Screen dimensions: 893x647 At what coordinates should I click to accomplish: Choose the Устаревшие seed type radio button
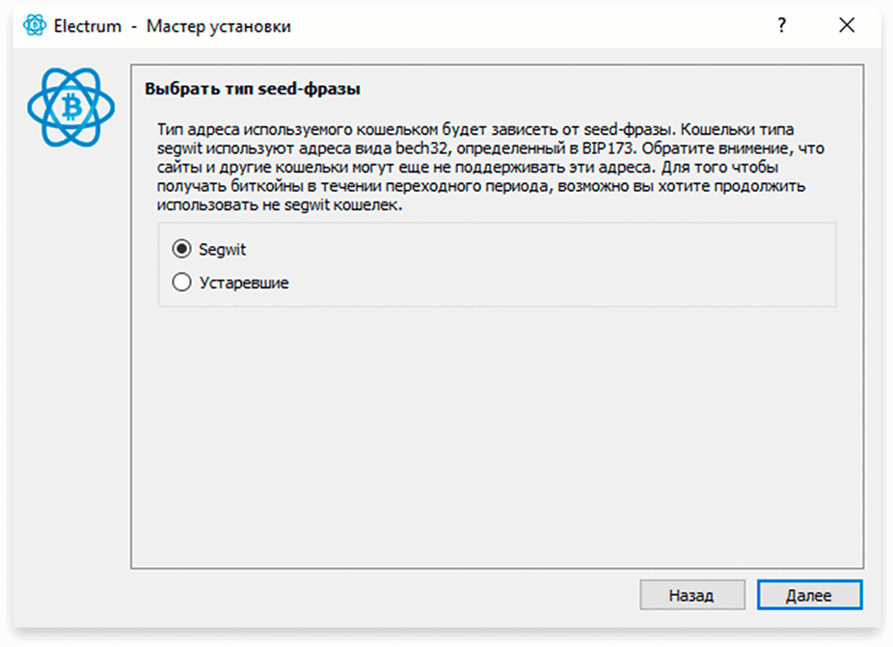pos(181,282)
